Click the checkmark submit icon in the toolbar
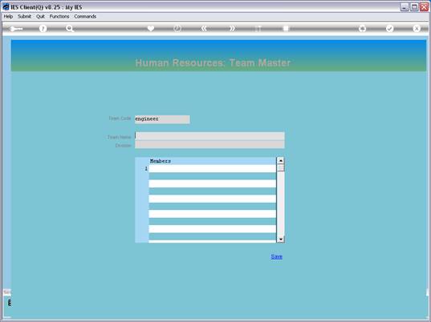 click(x=389, y=28)
